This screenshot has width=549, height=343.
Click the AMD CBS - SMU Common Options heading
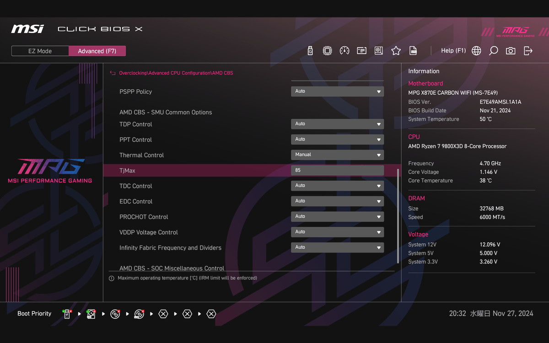pyautogui.click(x=166, y=113)
